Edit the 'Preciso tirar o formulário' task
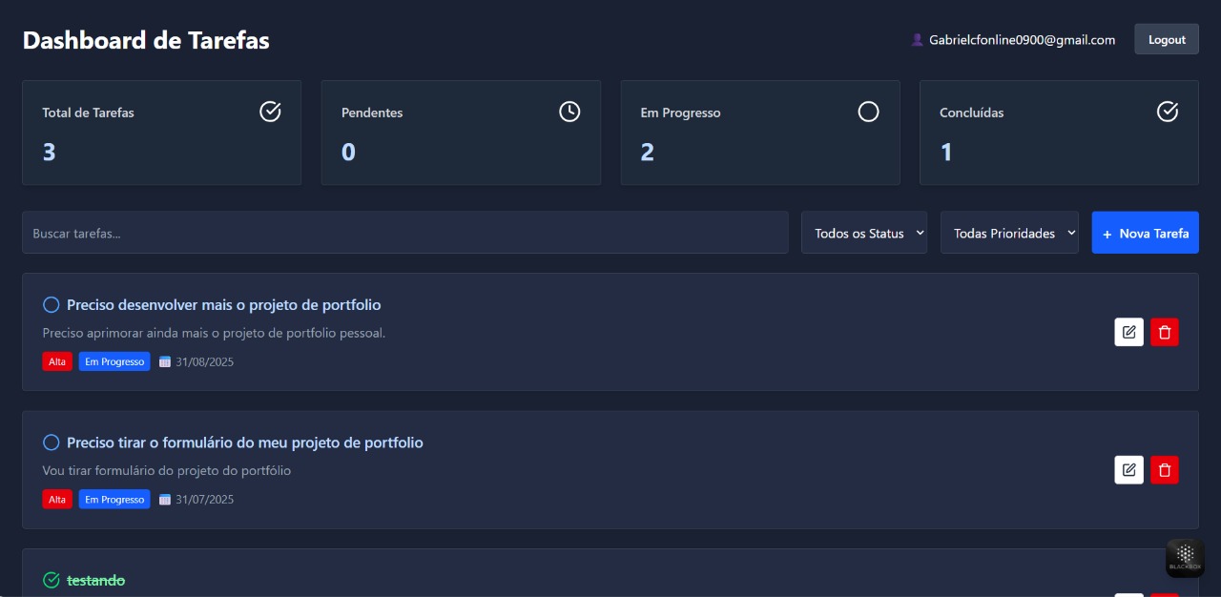Viewport: 1221px width, 597px height. (x=1128, y=469)
